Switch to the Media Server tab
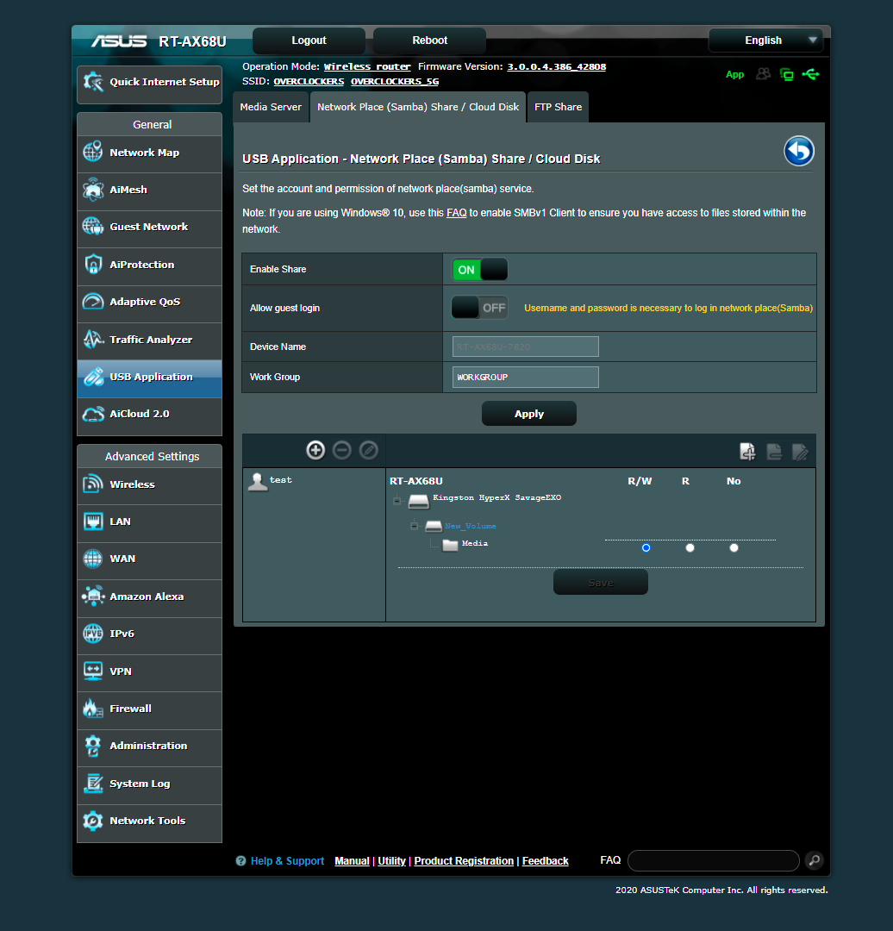Image resolution: width=893 pixels, height=931 pixels. 271,107
